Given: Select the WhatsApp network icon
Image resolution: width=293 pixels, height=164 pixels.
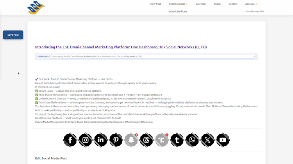Looking at the screenshot, I should (x=192, y=140).
